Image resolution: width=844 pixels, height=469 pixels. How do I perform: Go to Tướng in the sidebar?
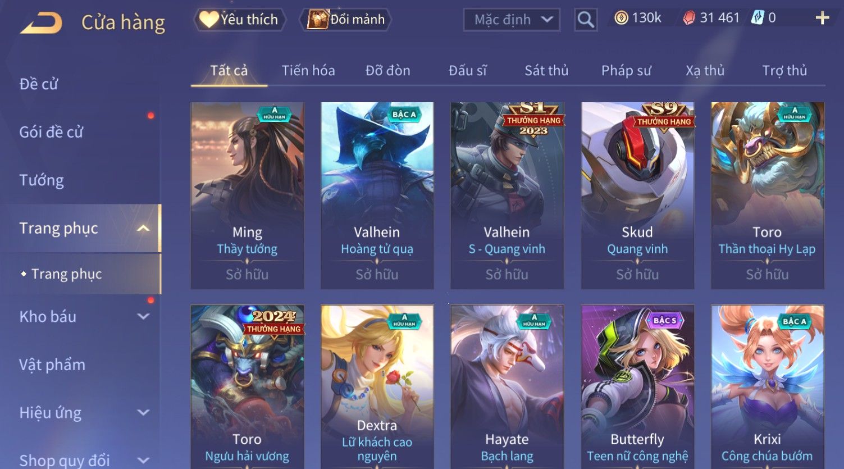coord(42,180)
